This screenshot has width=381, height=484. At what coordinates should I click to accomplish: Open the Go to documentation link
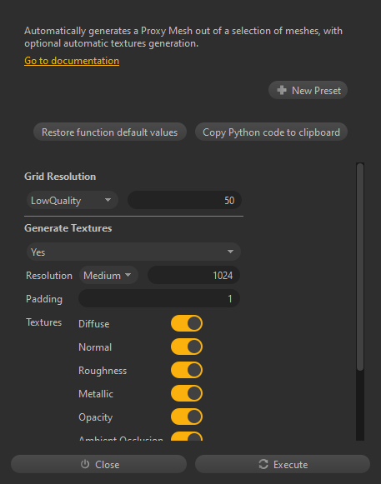click(72, 61)
